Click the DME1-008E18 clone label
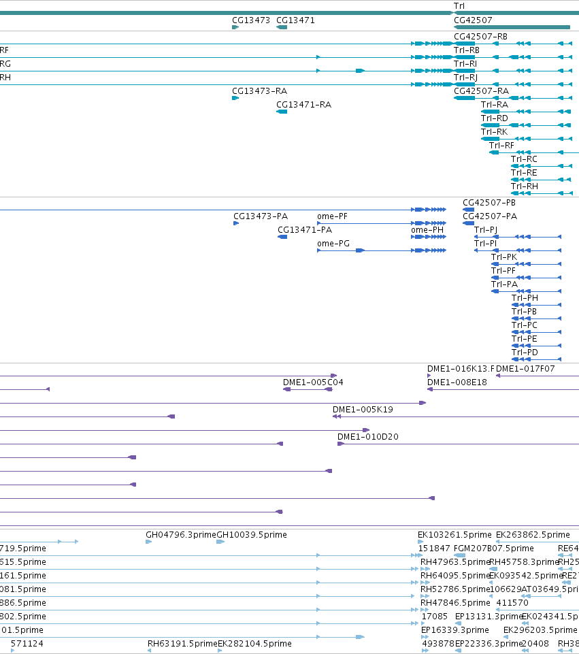The image size is (579, 654). (x=457, y=382)
